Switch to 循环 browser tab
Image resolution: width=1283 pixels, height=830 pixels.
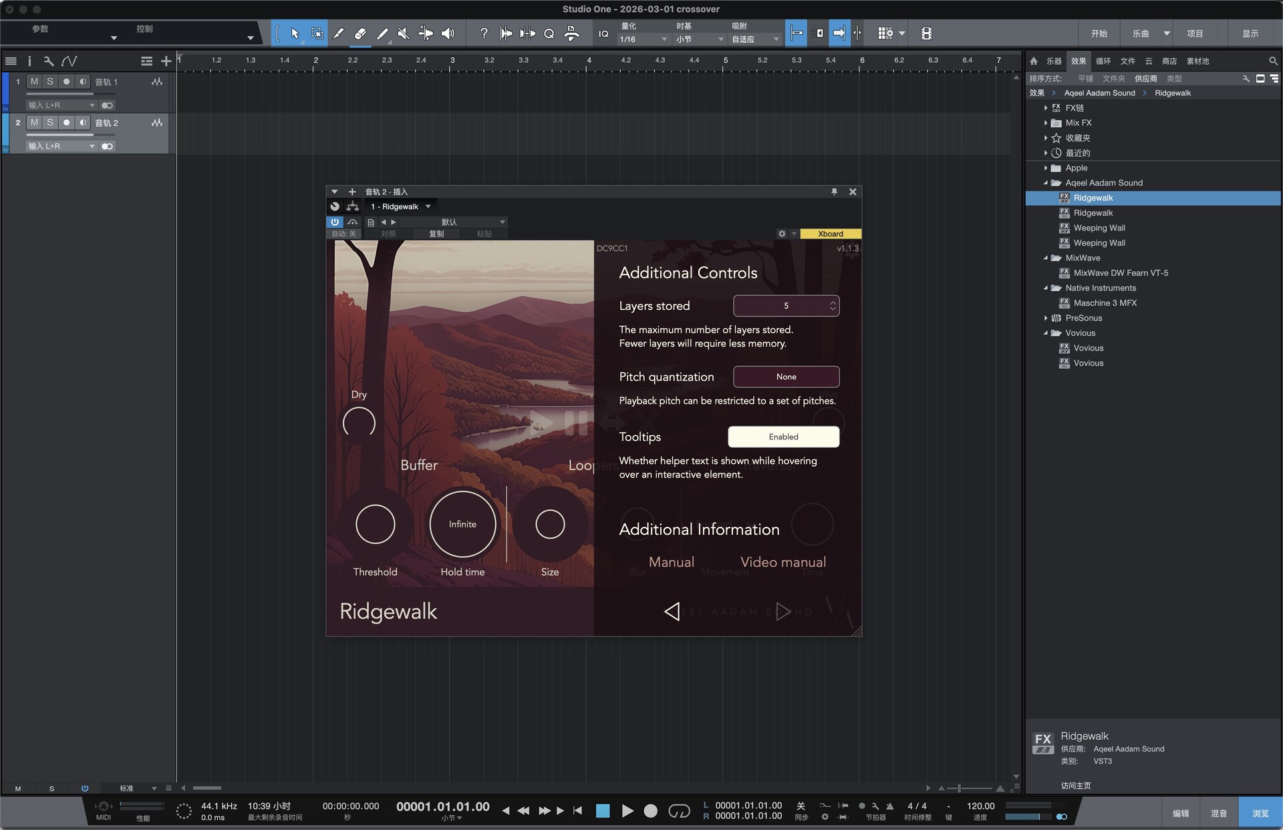(x=1103, y=61)
